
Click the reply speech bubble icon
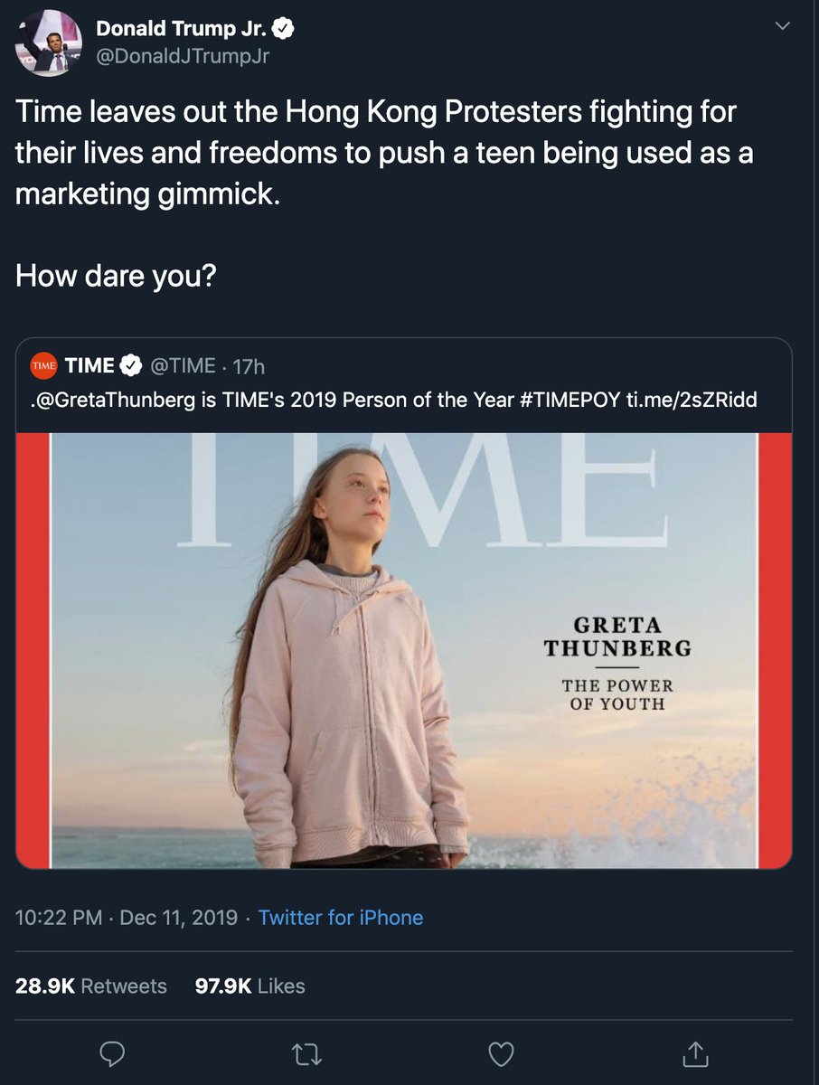112,1053
